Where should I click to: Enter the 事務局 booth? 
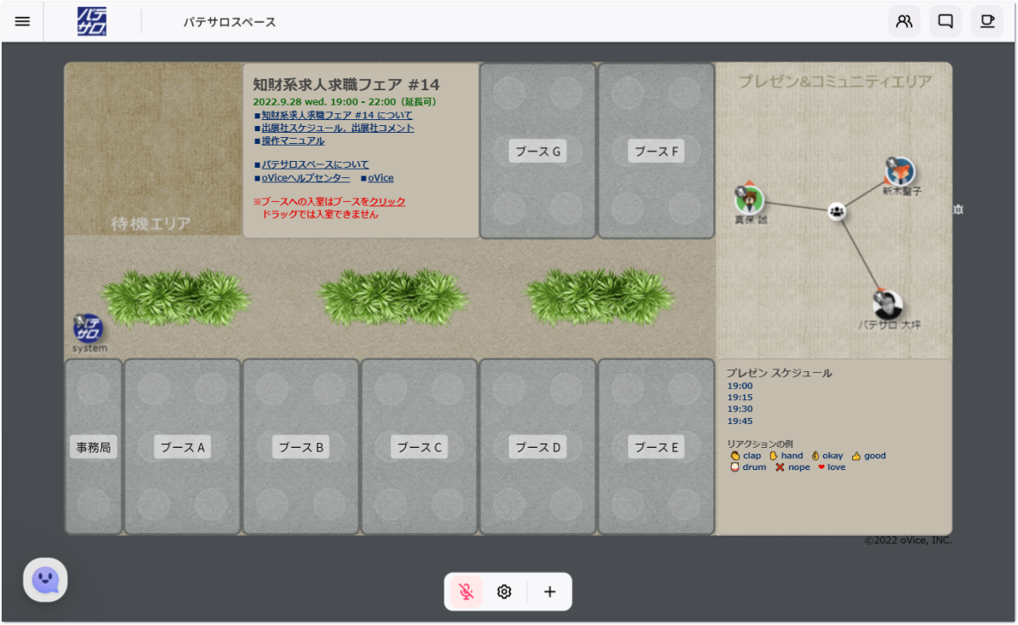94,448
